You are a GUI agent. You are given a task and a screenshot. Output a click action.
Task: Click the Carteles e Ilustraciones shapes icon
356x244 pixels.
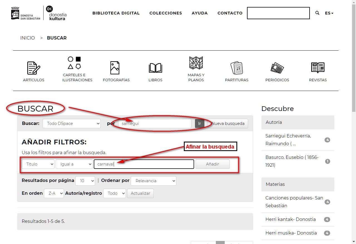[x=75, y=63]
